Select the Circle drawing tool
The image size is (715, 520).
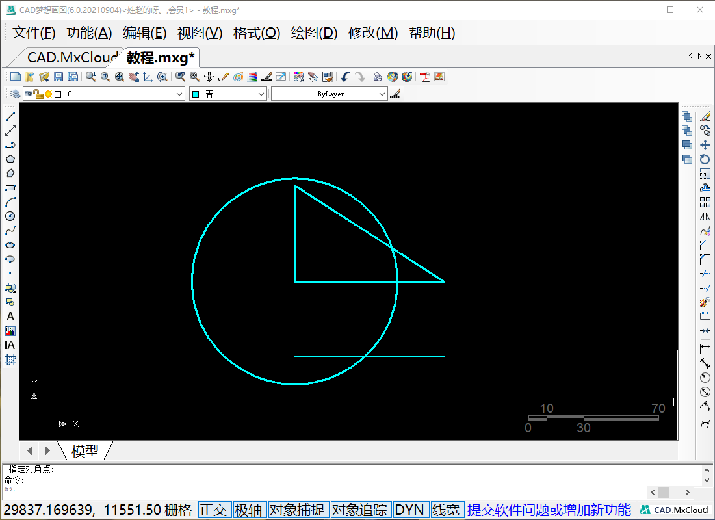pos(10,216)
